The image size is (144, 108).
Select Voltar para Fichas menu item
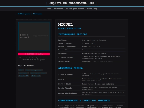click(x=75, y=9)
